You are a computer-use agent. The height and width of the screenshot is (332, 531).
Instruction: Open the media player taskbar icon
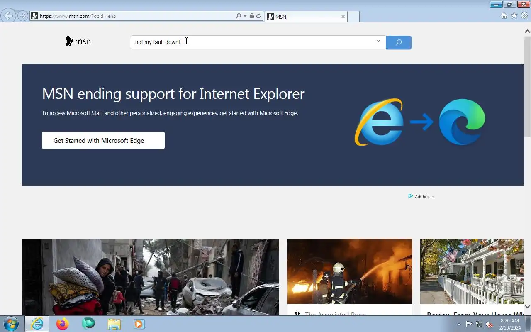(x=139, y=324)
